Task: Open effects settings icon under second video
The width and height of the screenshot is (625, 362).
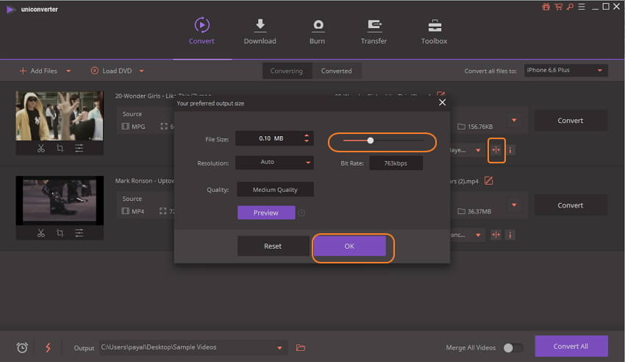Action: click(x=79, y=233)
